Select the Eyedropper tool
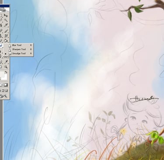Image resolution: width=164 pixels, height=160 pixels. (x=6, y=62)
